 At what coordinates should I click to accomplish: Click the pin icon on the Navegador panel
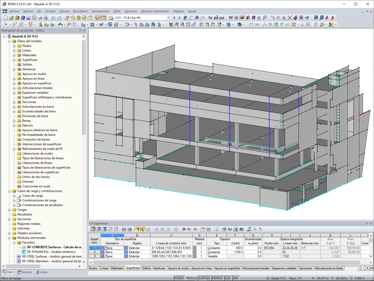[x=81, y=30]
